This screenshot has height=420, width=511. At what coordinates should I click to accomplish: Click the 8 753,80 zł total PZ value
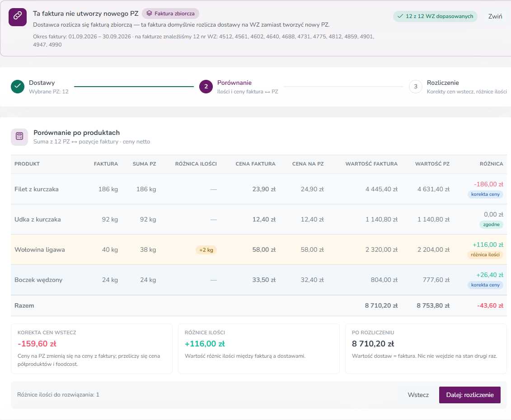pos(433,306)
